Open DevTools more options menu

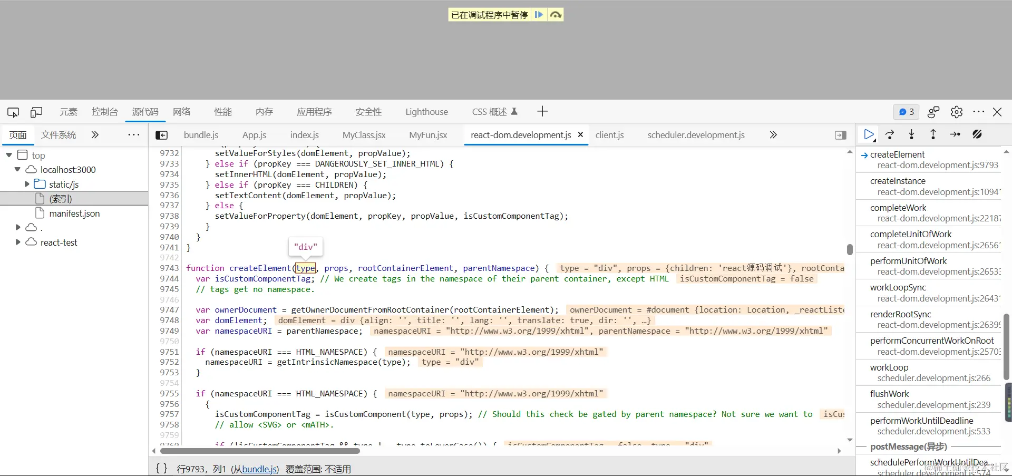979,112
